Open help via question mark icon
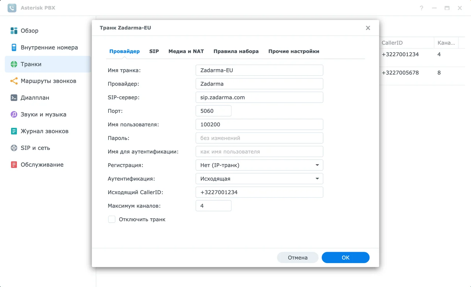The image size is (471, 287). (x=421, y=8)
